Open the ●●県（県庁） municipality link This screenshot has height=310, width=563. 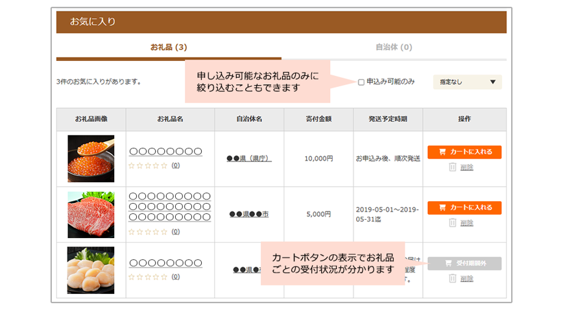point(249,158)
